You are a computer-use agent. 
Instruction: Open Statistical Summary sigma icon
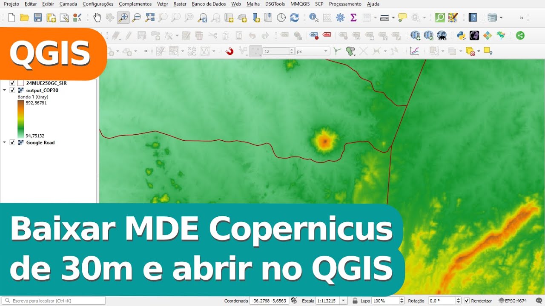click(353, 17)
